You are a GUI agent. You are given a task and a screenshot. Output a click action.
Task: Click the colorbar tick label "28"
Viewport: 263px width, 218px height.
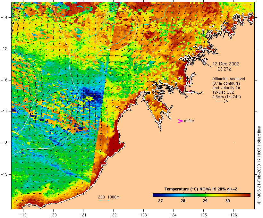pyautogui.click(x=183, y=201)
